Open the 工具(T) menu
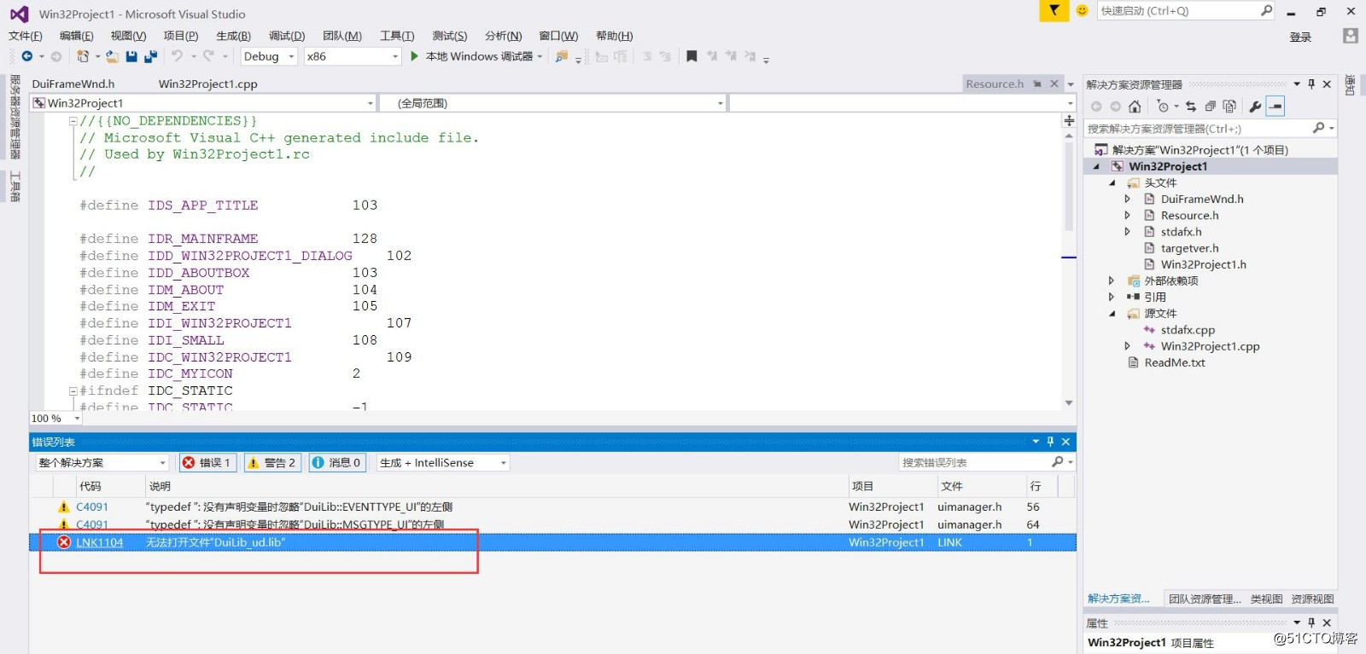The width and height of the screenshot is (1366, 654). click(x=397, y=36)
